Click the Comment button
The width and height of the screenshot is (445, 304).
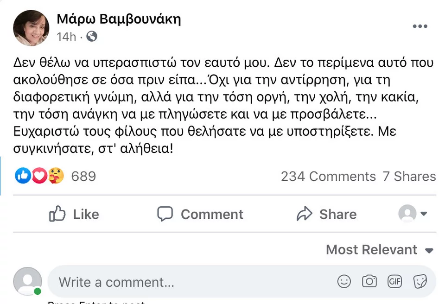coord(200,214)
